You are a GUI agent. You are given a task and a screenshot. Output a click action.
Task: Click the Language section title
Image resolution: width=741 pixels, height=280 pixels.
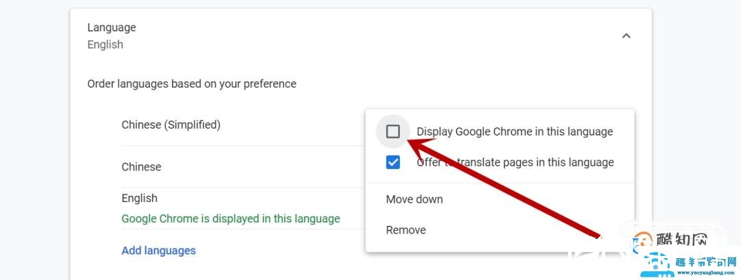pos(112,27)
